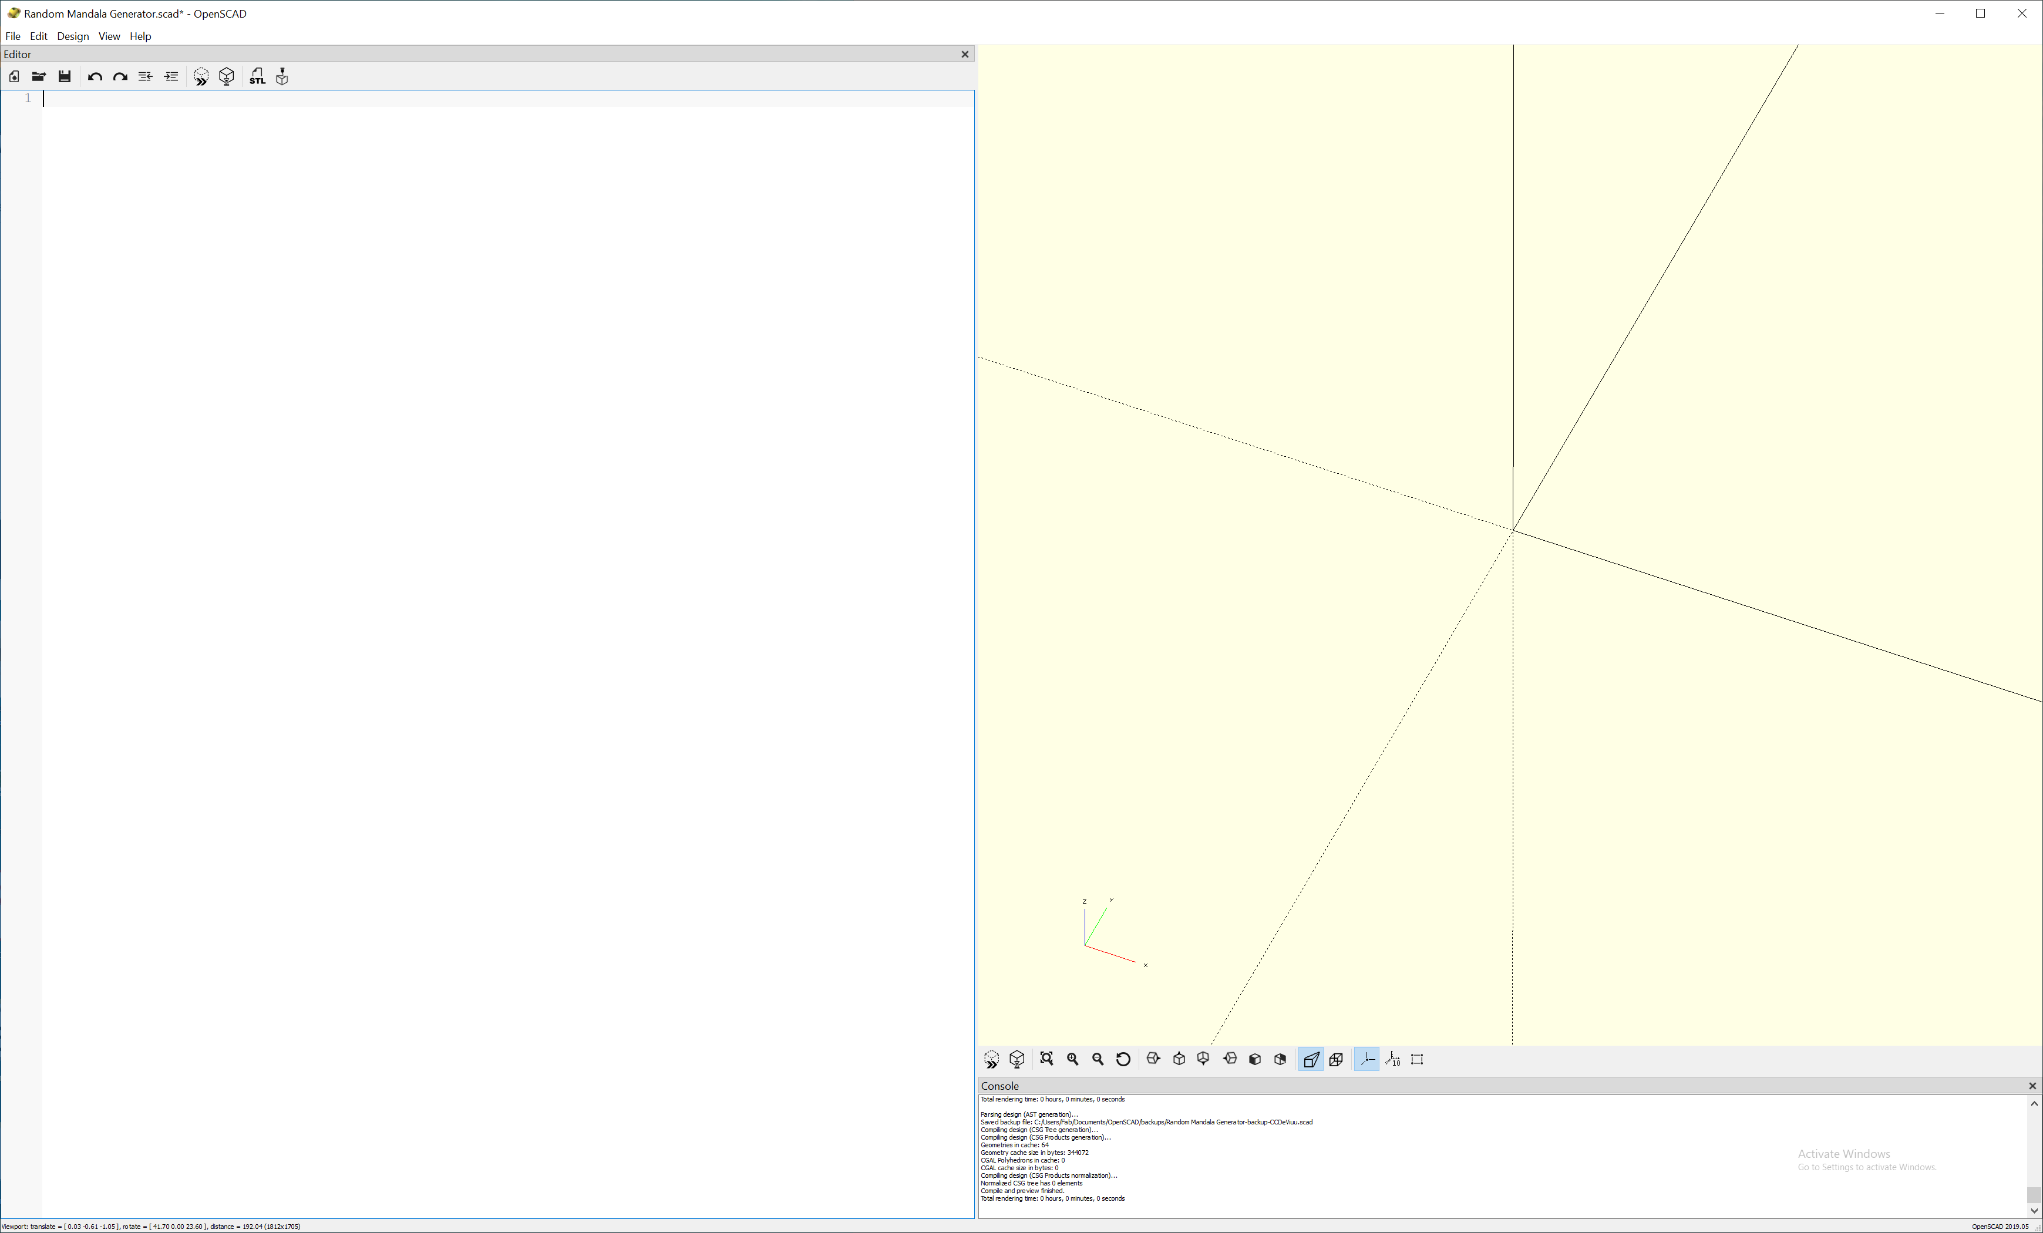
Task: Switch to the Bottom view
Action: click(1204, 1059)
